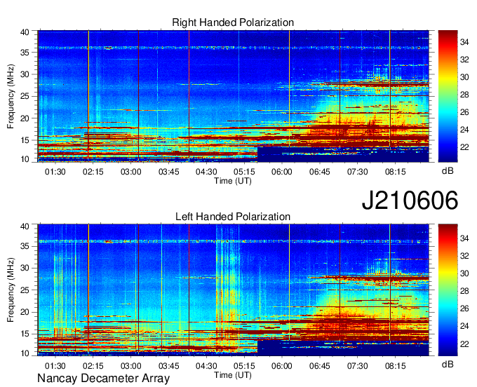Click the 07:30 time tick on left-handed plot
The width and height of the screenshot is (477, 387).
pos(358,366)
